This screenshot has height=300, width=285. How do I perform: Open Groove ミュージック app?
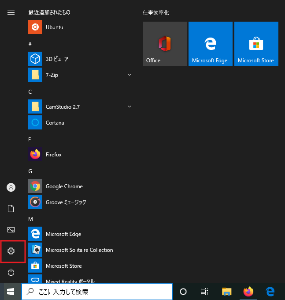coord(66,202)
